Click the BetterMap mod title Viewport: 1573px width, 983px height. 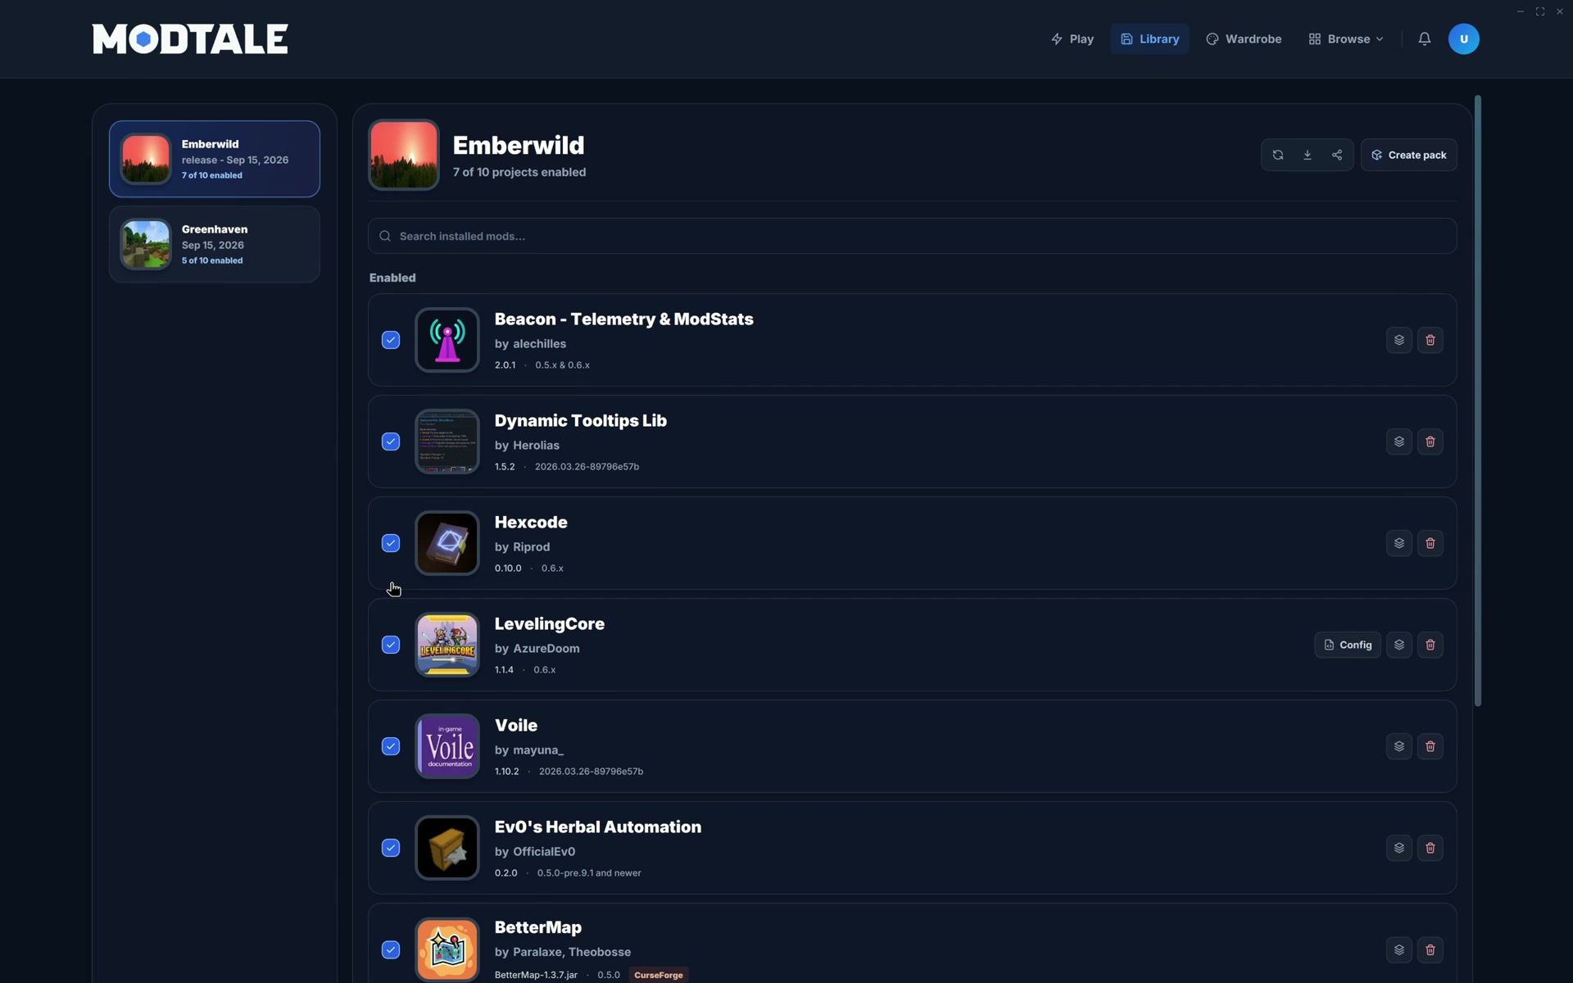[538, 928]
